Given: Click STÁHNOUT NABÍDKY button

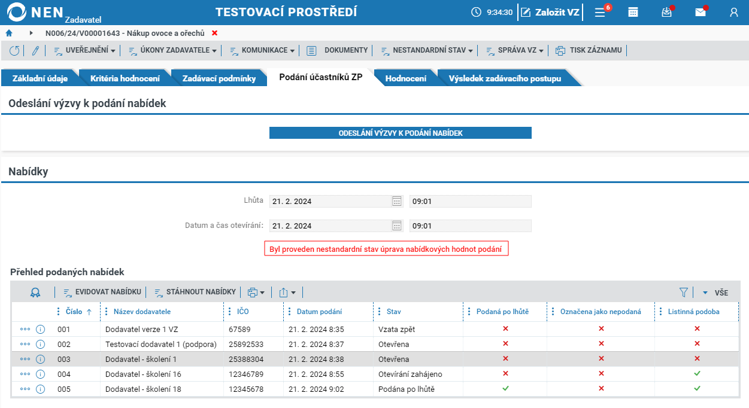Looking at the screenshot, I should (195, 292).
